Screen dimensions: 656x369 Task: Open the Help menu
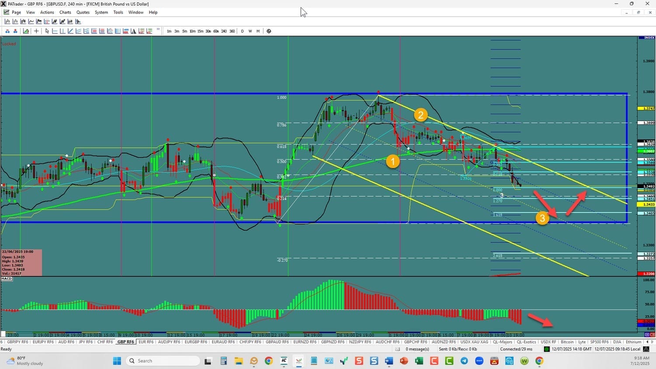tap(153, 12)
